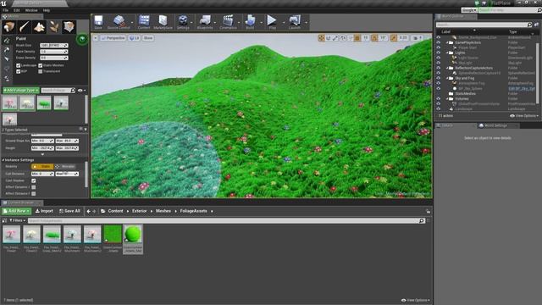Click the Play toolbar icon
This screenshot has height=305, width=542.
tap(273, 22)
